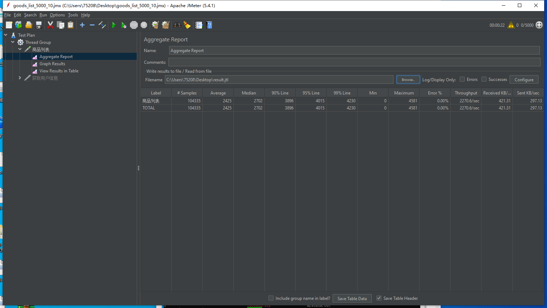Collapse the 商品列表 sampler node
The height and width of the screenshot is (308, 547).
click(20, 49)
